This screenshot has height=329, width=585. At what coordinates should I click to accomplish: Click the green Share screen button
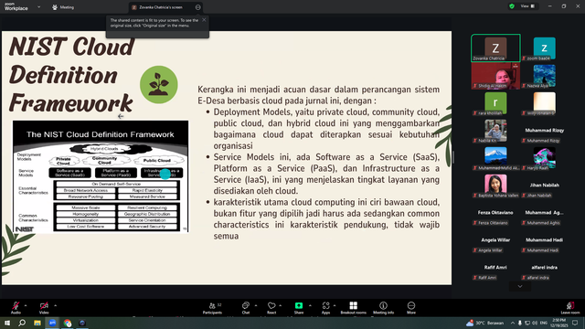click(299, 308)
